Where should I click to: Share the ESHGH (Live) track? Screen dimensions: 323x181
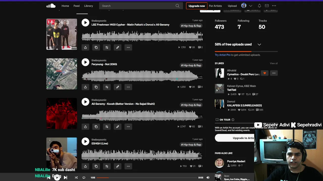tap(85, 166)
